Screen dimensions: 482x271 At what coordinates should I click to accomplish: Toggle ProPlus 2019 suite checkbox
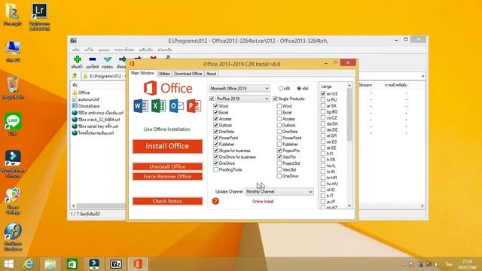(x=212, y=99)
